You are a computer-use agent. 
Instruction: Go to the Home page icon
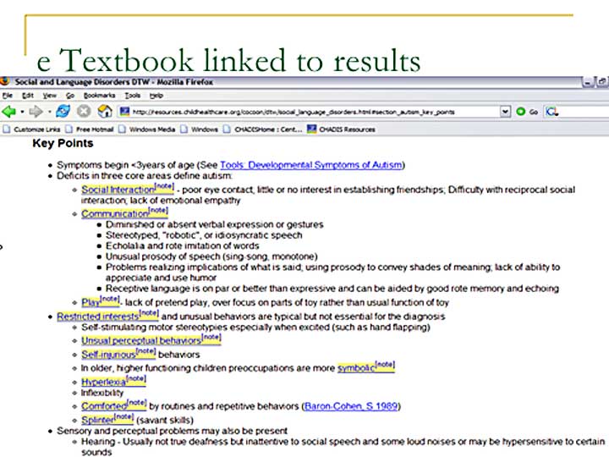pyautogui.click(x=104, y=112)
